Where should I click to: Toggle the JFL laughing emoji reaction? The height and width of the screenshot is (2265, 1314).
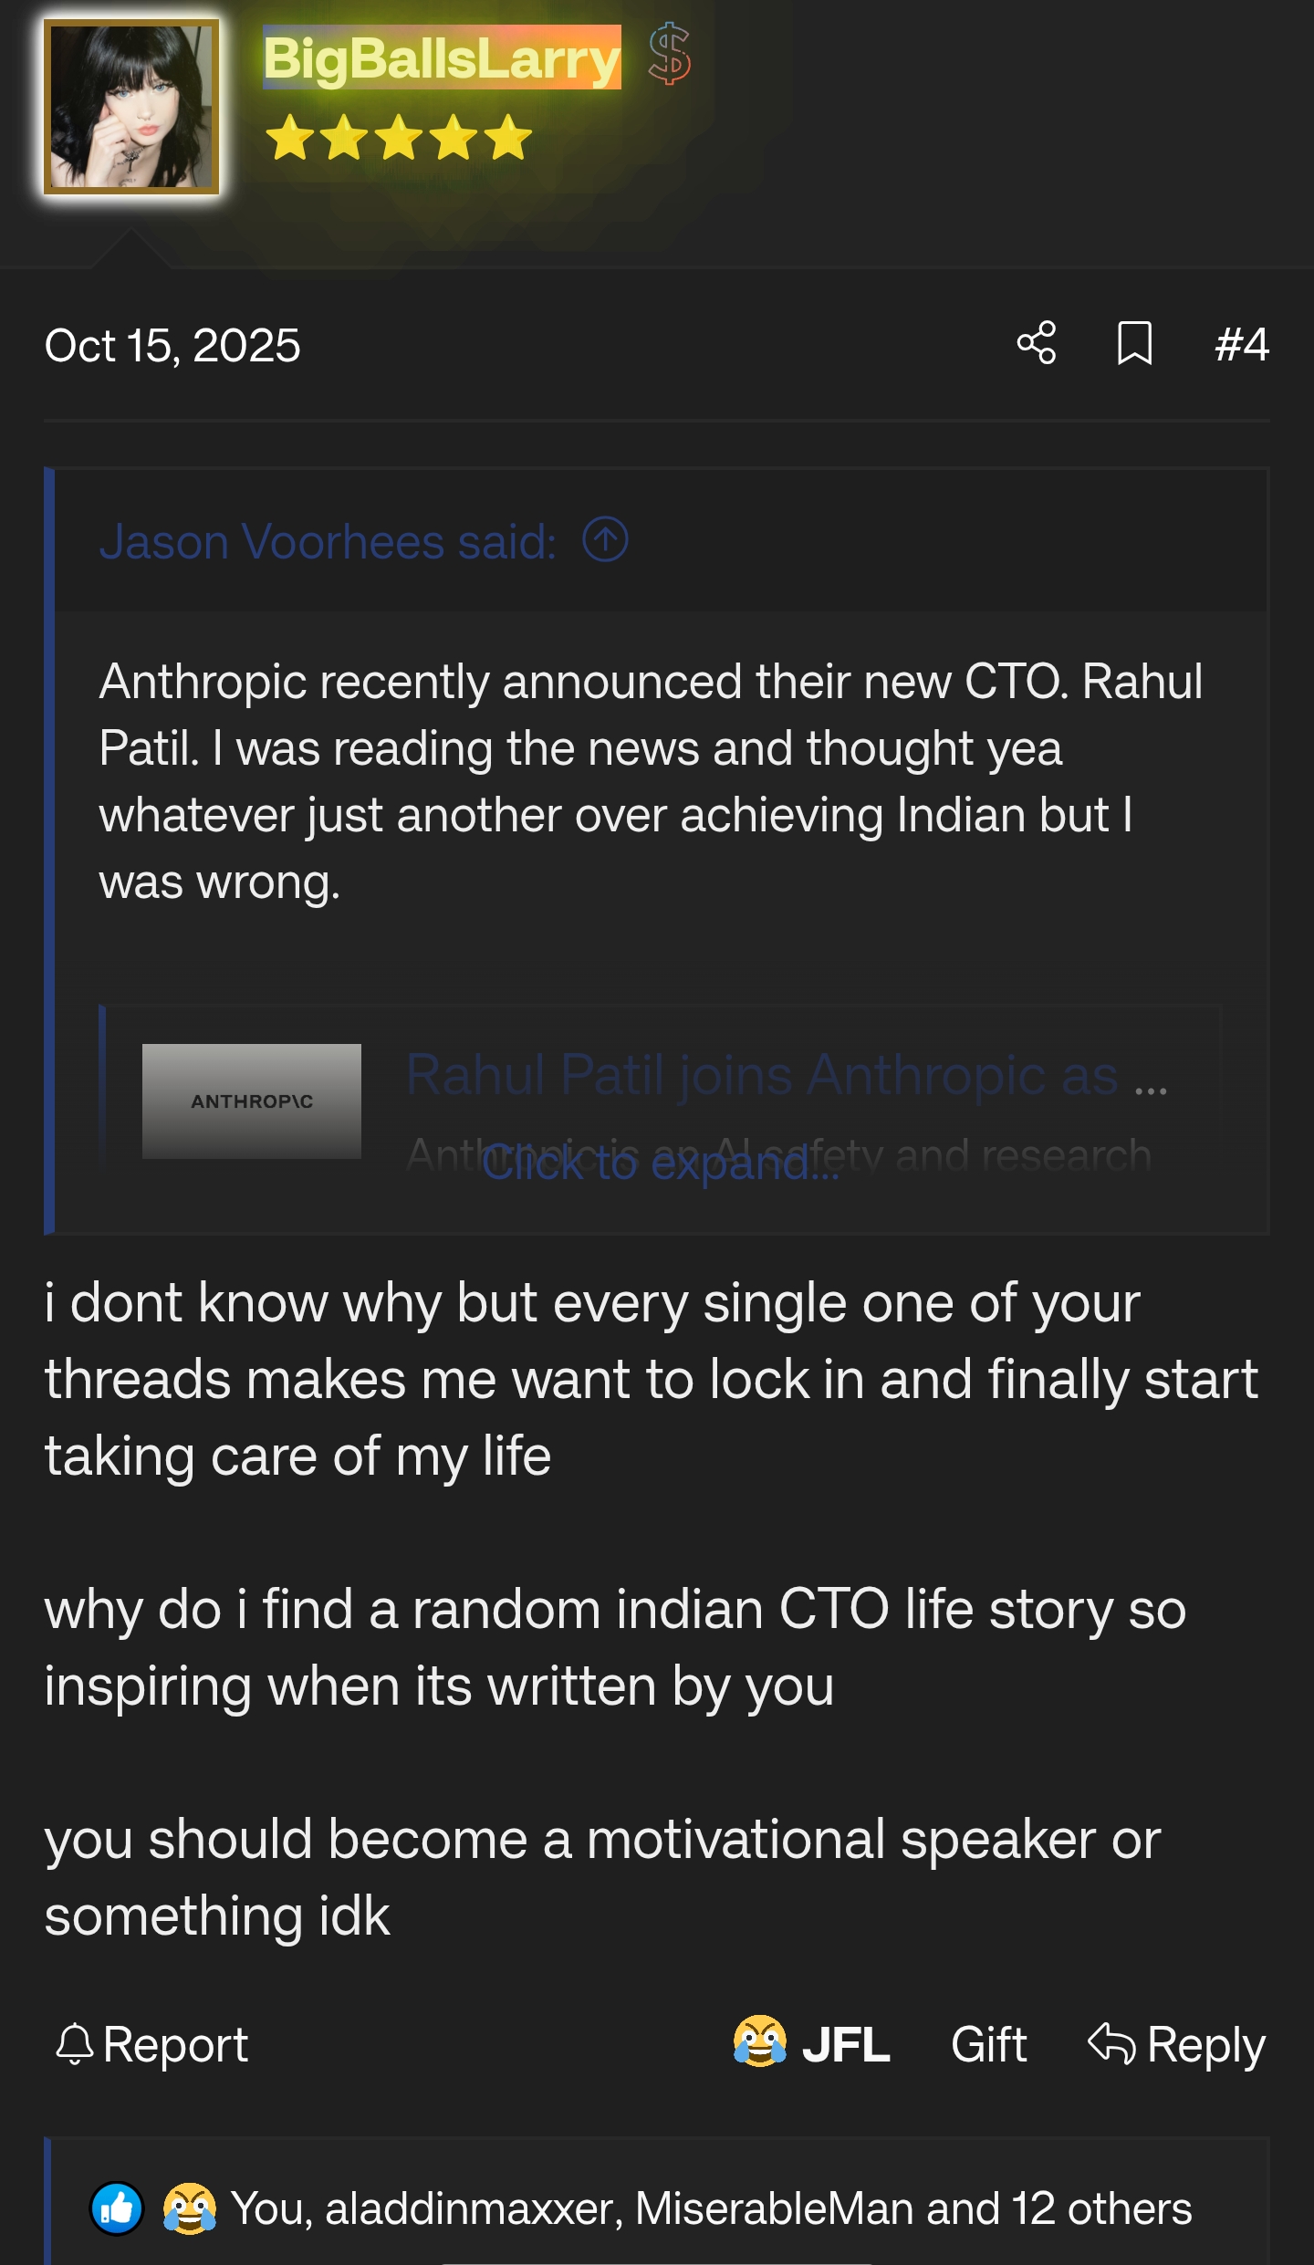[811, 2044]
